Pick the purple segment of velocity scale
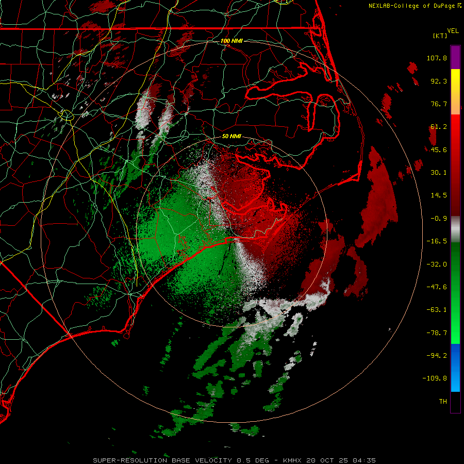 [x=455, y=57]
